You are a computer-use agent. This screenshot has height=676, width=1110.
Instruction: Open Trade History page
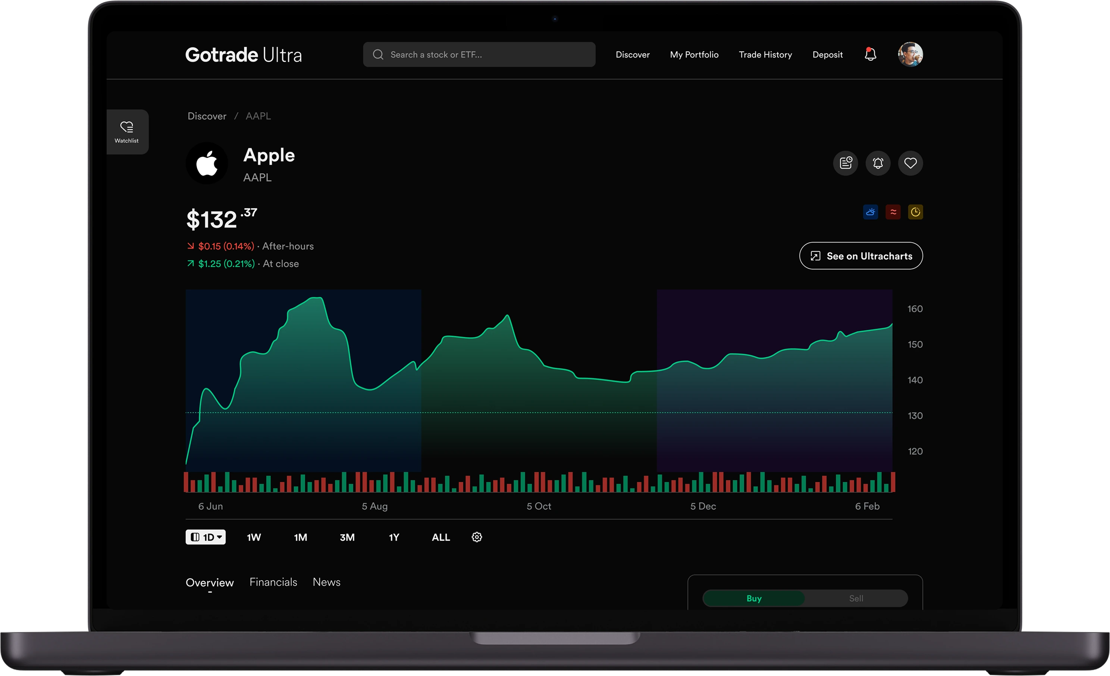[x=765, y=54]
